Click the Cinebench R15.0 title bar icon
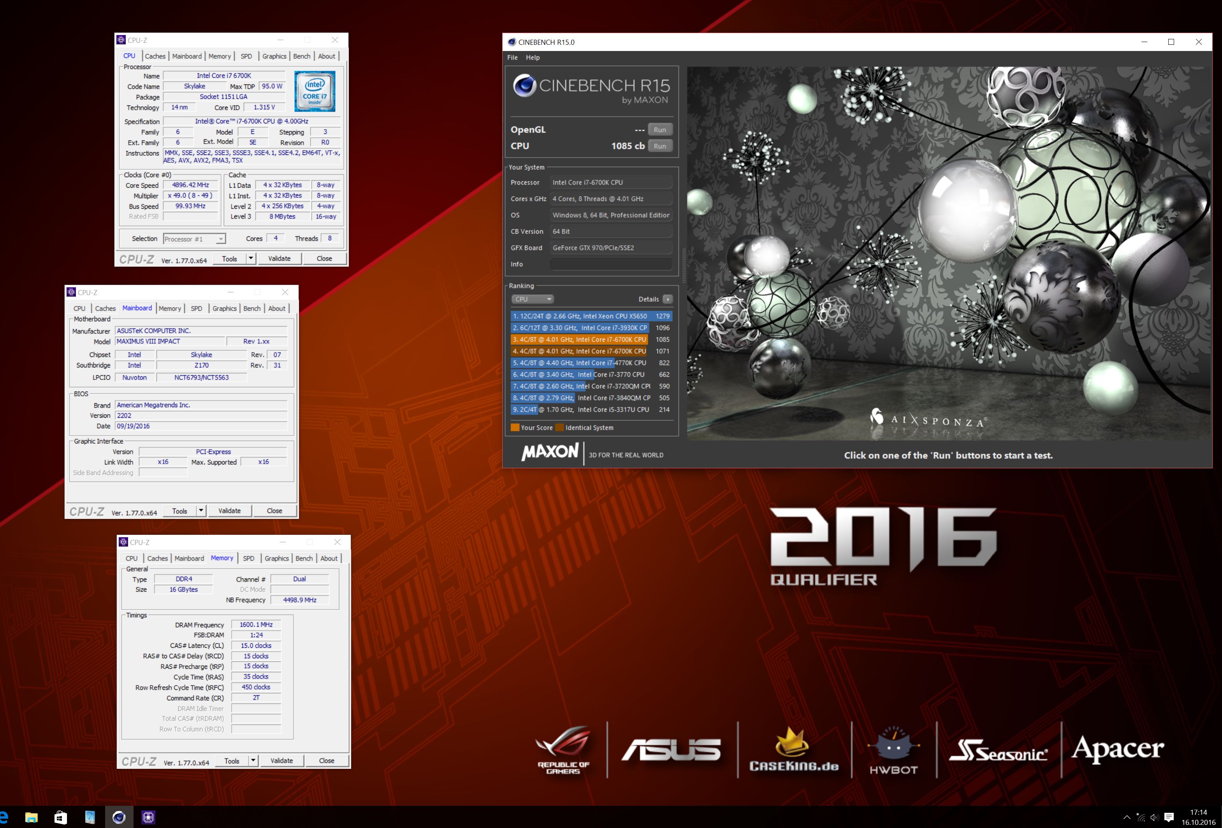The image size is (1222, 828). click(512, 42)
